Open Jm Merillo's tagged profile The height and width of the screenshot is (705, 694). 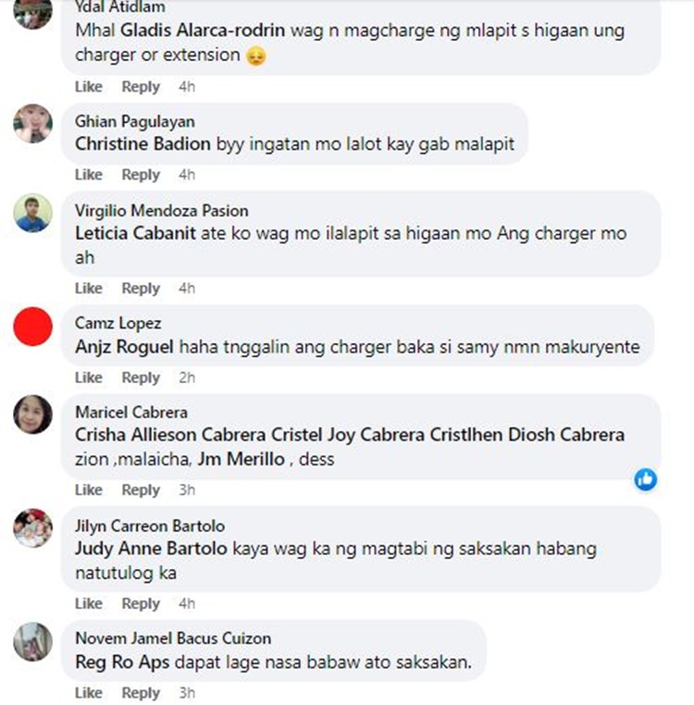(242, 459)
